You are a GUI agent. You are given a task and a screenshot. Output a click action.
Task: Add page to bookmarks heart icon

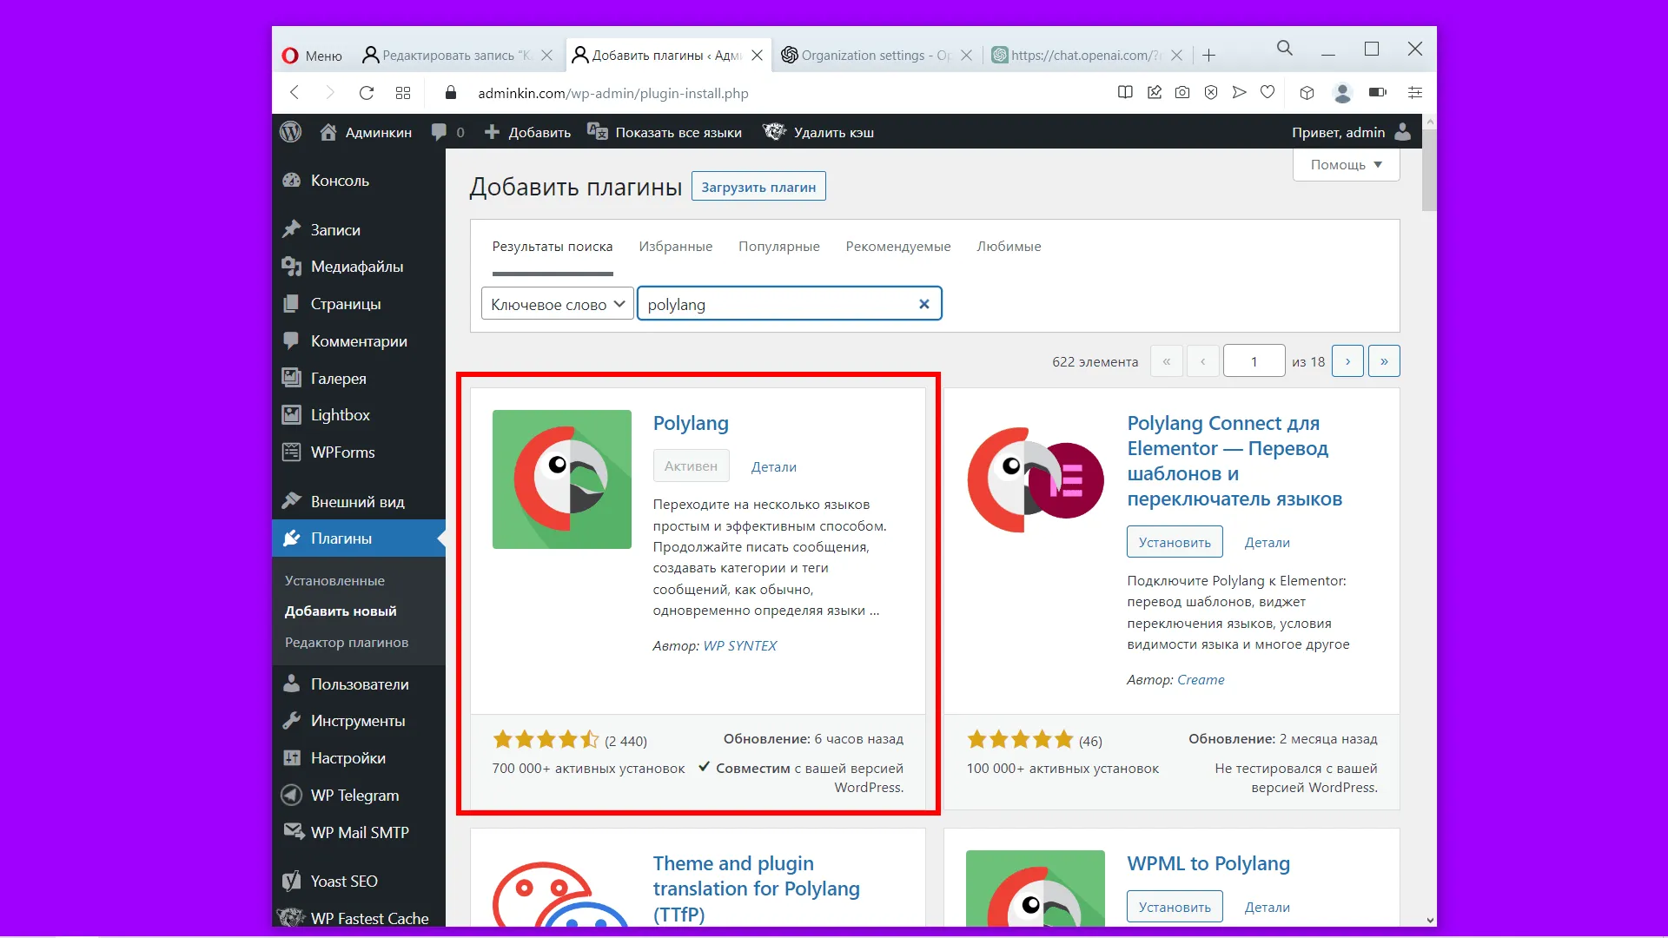point(1268,92)
